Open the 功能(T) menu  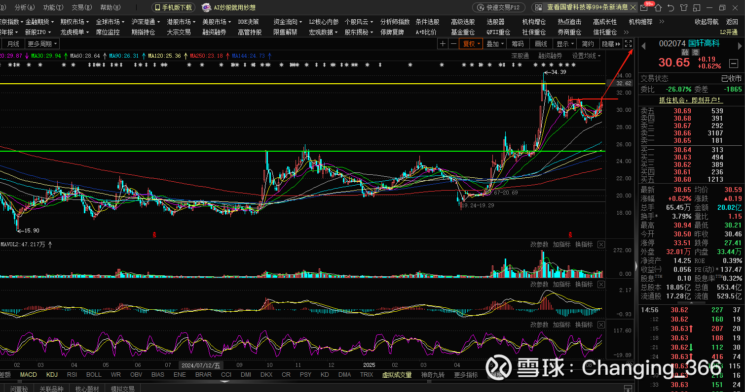click(x=53, y=7)
